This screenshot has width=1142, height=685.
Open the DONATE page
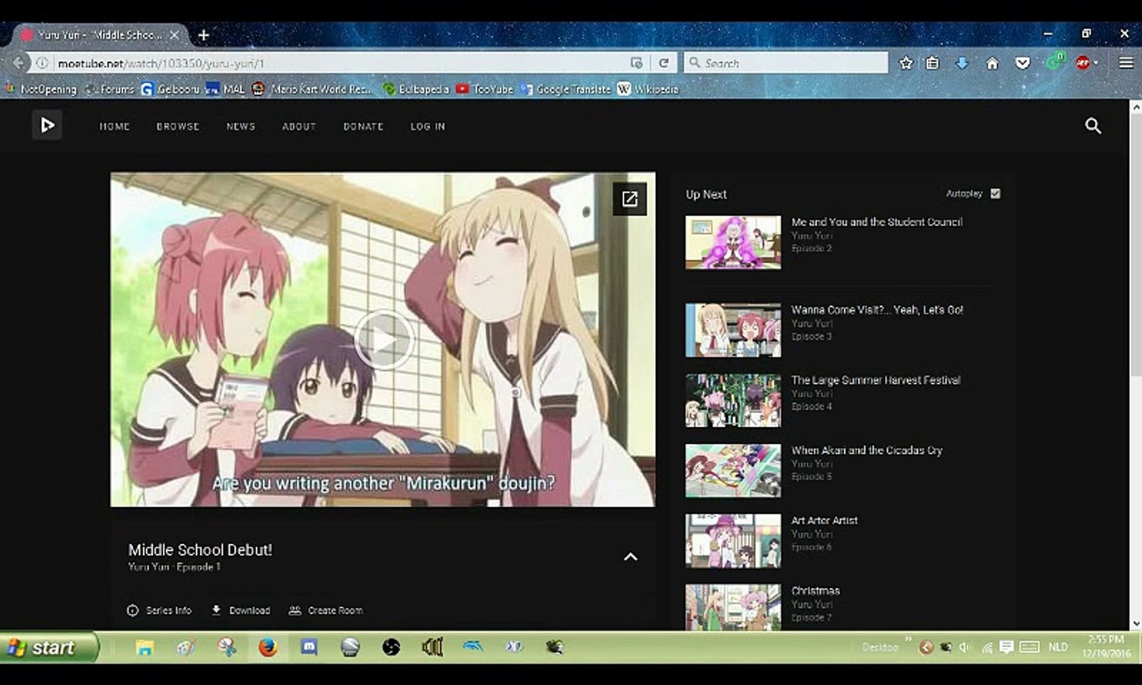(x=363, y=126)
